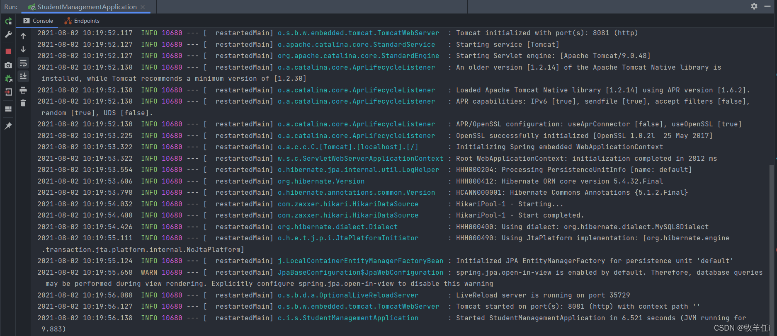Hide the Run tool window with minus icon

coord(767,6)
